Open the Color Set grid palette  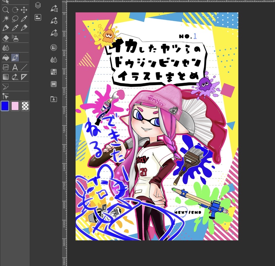[x=54, y=72]
